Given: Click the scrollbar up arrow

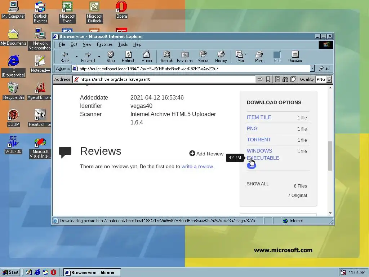Looking at the screenshot, I should coord(330,88).
